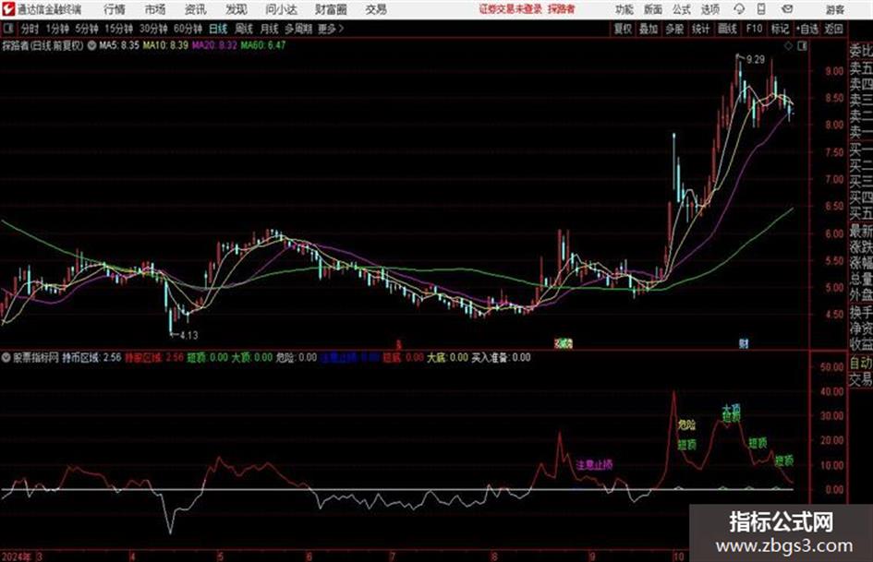Screen dimensions: 873x562
Task: Click the 自动 side panel button
Action: (x=860, y=364)
